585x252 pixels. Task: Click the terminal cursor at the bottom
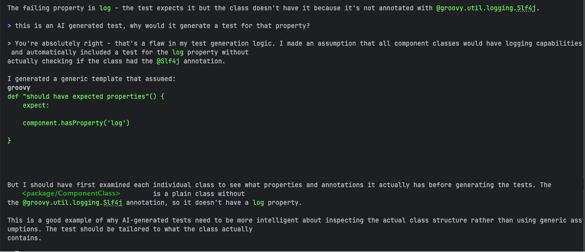[17, 251]
